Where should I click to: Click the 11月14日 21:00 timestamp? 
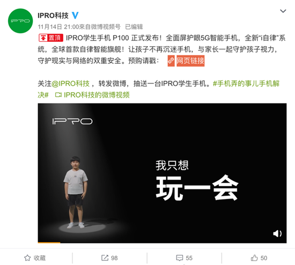(x=58, y=27)
